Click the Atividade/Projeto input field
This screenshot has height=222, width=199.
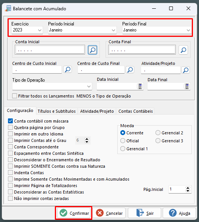[x=161, y=70]
